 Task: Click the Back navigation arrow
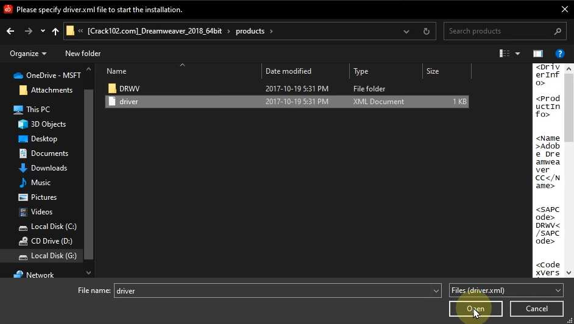(x=10, y=31)
